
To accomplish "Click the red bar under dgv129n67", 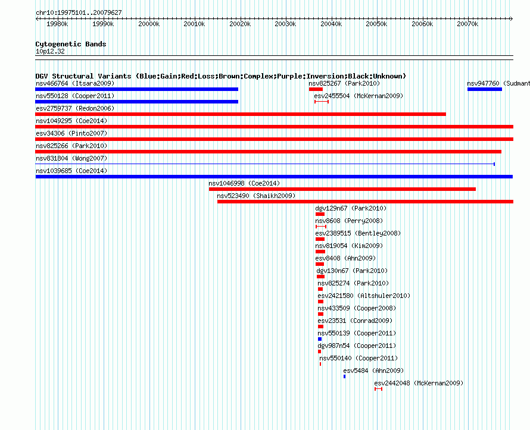I will (320, 214).
